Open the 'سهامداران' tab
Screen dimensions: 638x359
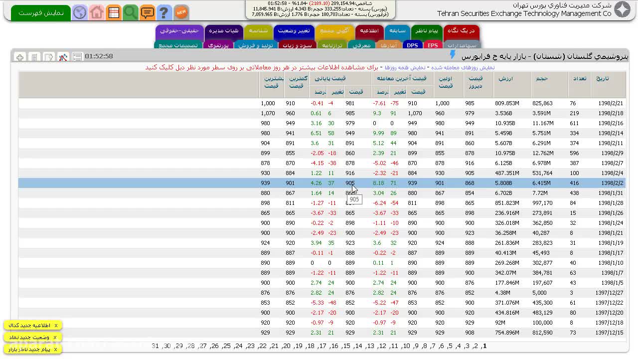[x=462, y=45]
